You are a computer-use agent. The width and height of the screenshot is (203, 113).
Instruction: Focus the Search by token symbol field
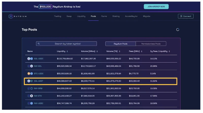coord(66,44)
